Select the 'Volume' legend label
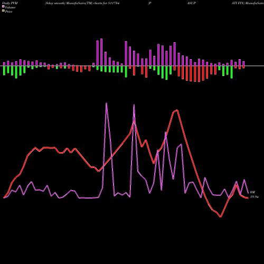The width and height of the screenshot is (264, 264). tap(10, 7)
